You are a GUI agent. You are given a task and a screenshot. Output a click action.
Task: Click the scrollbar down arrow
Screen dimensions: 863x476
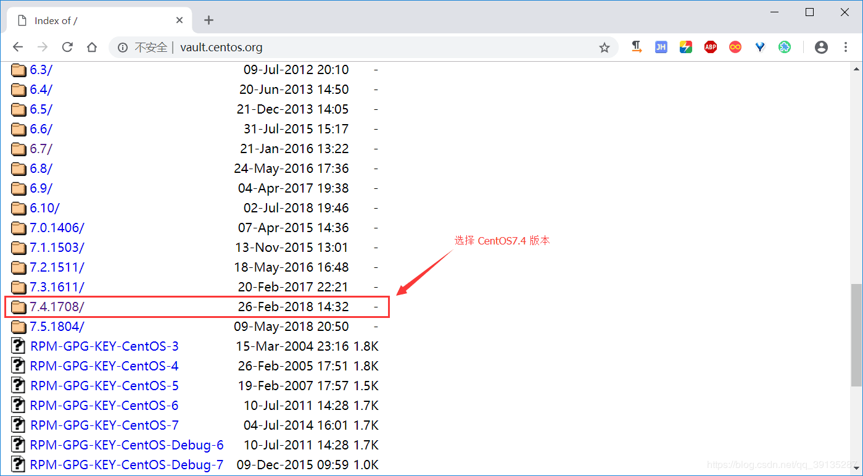pos(856,470)
